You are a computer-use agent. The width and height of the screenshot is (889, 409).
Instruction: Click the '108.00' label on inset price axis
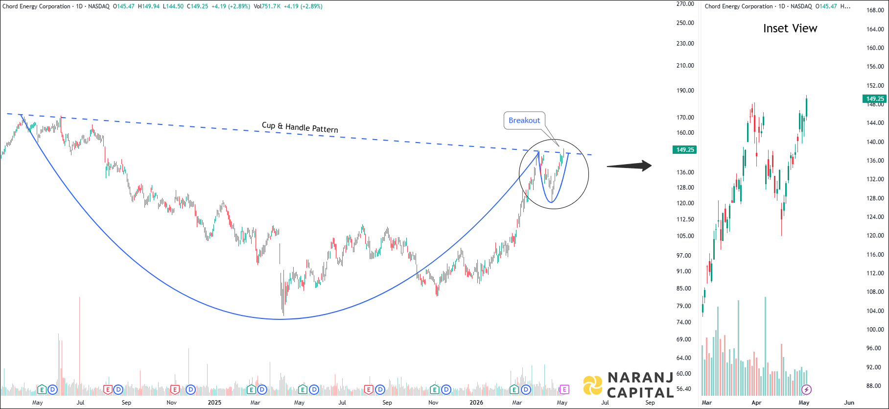875,292
